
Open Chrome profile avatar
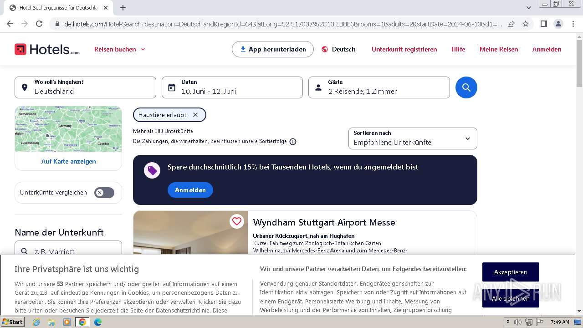(x=558, y=24)
